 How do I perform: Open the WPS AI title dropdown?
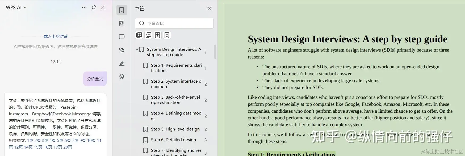16,7
